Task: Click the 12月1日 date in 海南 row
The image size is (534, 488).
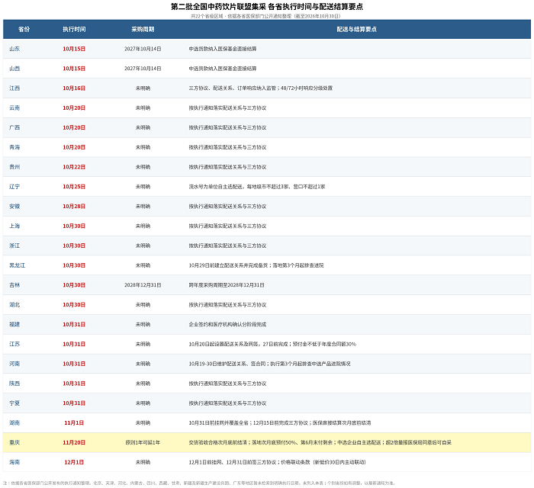Action: tap(74, 462)
